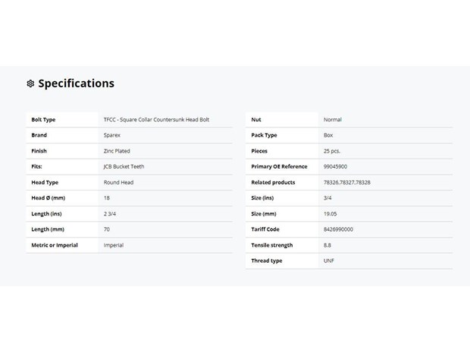This screenshot has width=470, height=353.
Task: Click the Pack Type value Box
Action: point(328,135)
